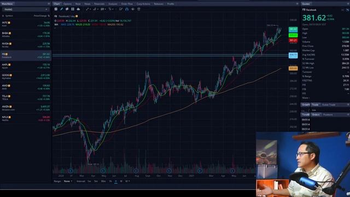Select NVDA row in watchlist

click(x=26, y=45)
